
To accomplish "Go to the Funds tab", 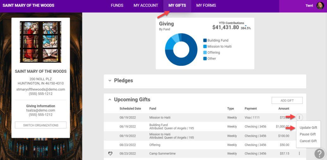I will tap(117, 6).
